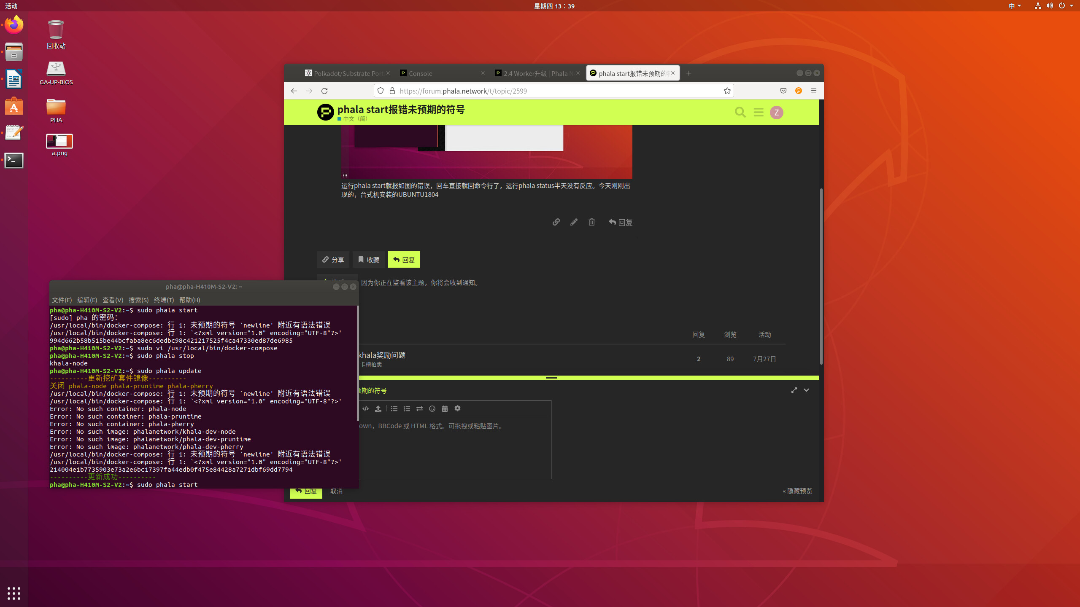This screenshot has height=607, width=1080.
Task: Click the preformatted code icon in the editor
Action: [x=365, y=408]
